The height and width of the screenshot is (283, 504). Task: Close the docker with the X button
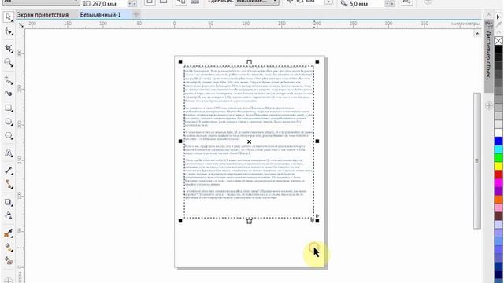click(489, 14)
